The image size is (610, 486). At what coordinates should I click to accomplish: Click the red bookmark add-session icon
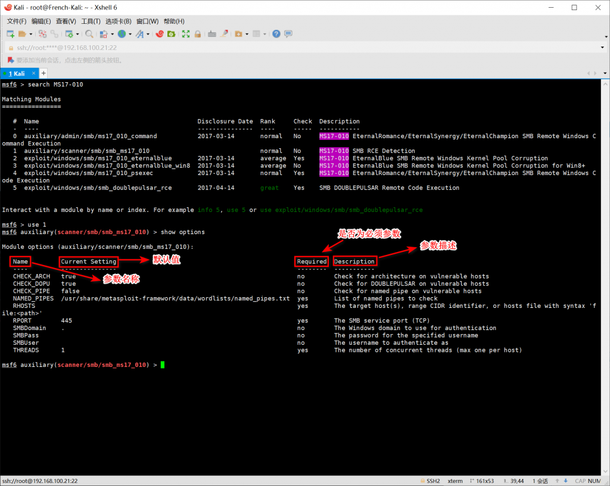11,60
